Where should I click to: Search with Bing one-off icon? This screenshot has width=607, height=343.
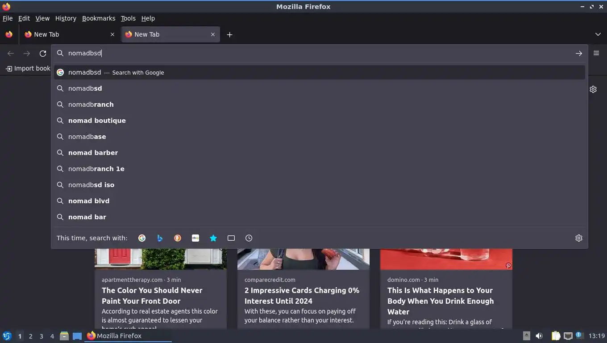coord(160,238)
